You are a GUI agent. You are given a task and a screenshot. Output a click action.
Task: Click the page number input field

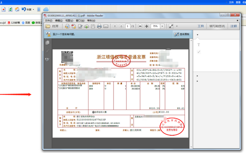128,26
